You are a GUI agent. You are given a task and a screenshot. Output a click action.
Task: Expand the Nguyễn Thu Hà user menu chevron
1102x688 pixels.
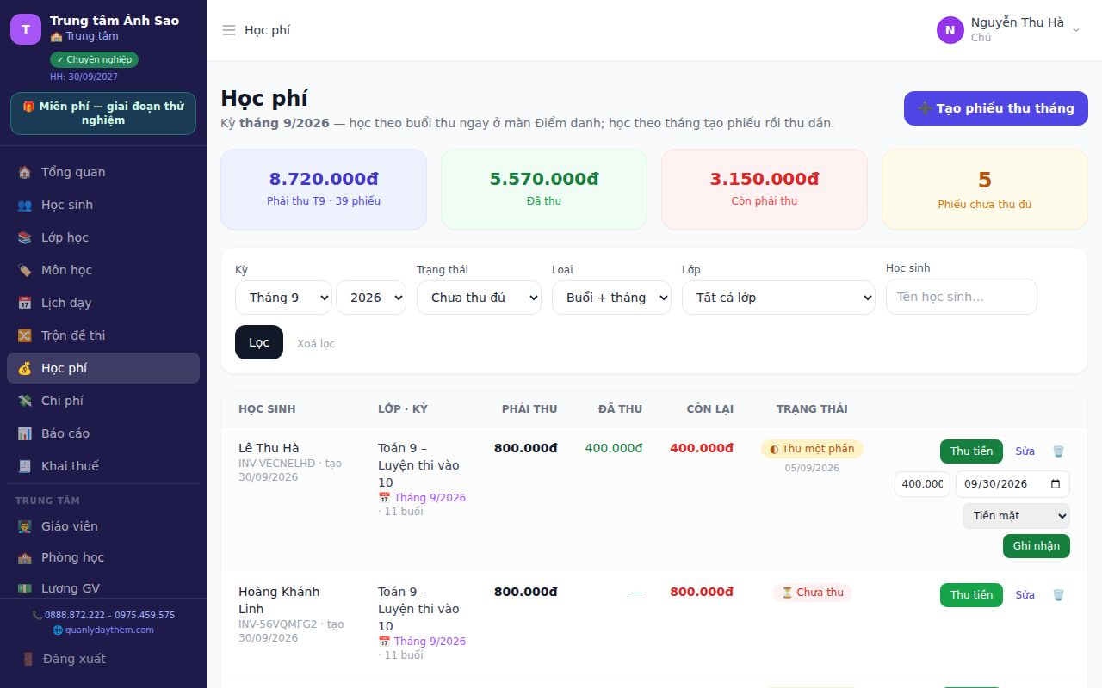tap(1075, 30)
